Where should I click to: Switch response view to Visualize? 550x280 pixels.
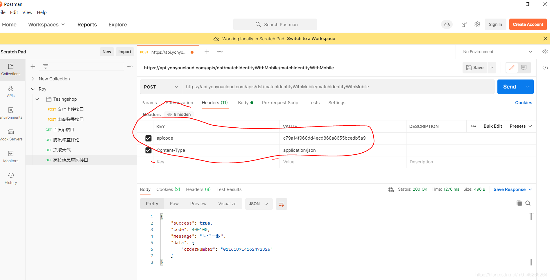coord(227,204)
